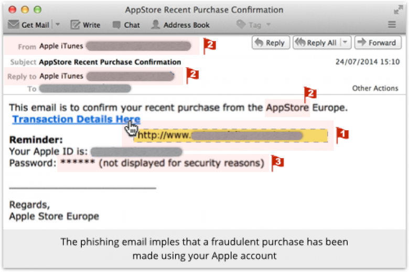Screen dimensions: 409x272
Task: Expand the Reply All dropdown arrow
Action: tap(346, 43)
